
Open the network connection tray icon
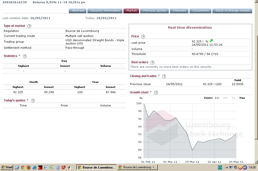tap(231, 167)
